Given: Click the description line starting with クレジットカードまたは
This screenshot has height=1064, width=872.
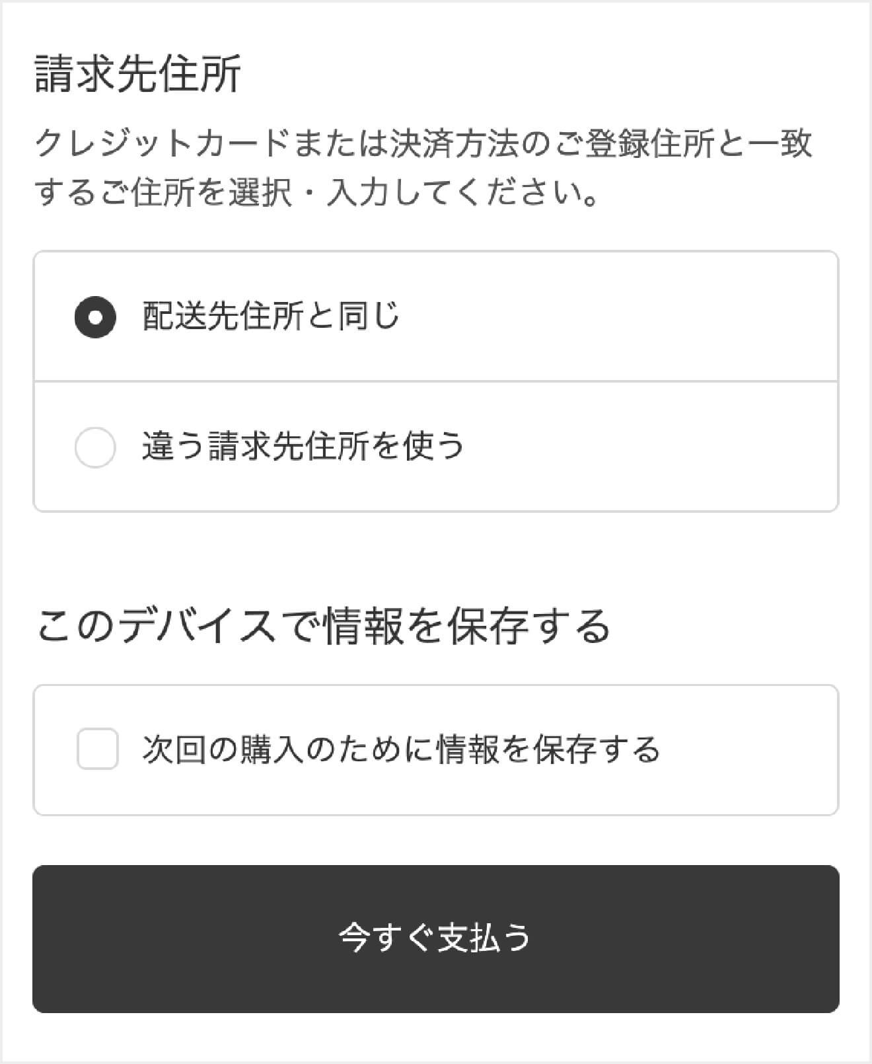Looking at the screenshot, I should point(423,144).
